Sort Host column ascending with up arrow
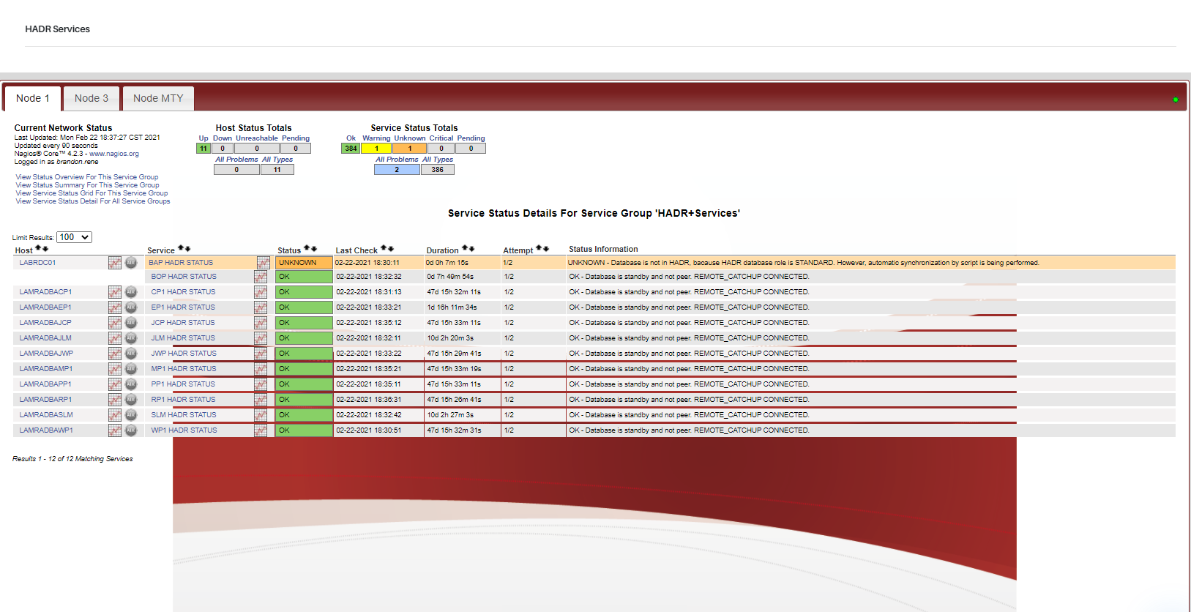Image resolution: width=1191 pixels, height=612 pixels. pyautogui.click(x=38, y=249)
